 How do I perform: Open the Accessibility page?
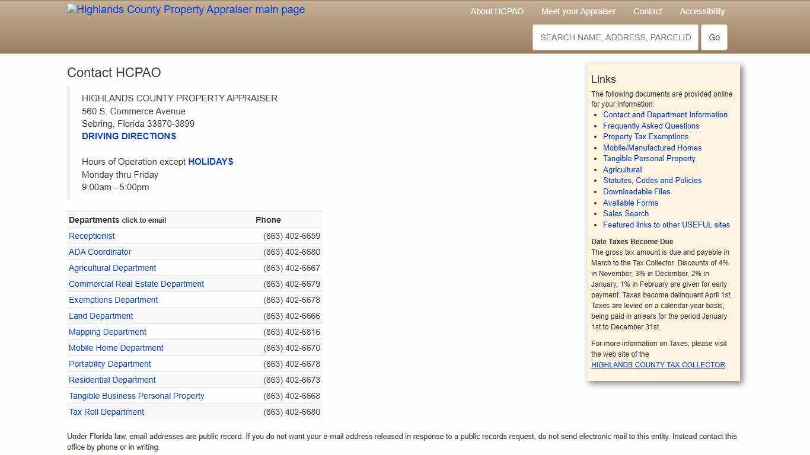pos(702,11)
